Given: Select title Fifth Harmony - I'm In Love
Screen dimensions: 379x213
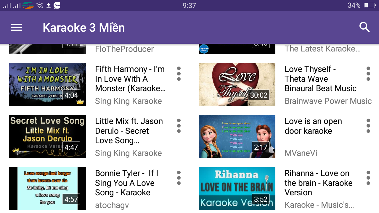Looking at the screenshot, I should [x=130, y=79].
